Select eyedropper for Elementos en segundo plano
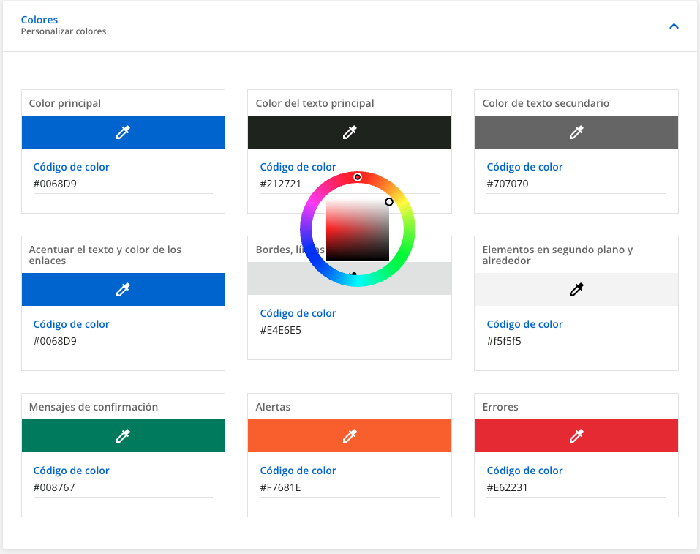Image resolution: width=700 pixels, height=554 pixels. click(576, 290)
